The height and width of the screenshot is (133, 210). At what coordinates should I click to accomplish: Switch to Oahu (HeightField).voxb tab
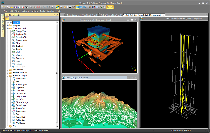tap(111, 15)
